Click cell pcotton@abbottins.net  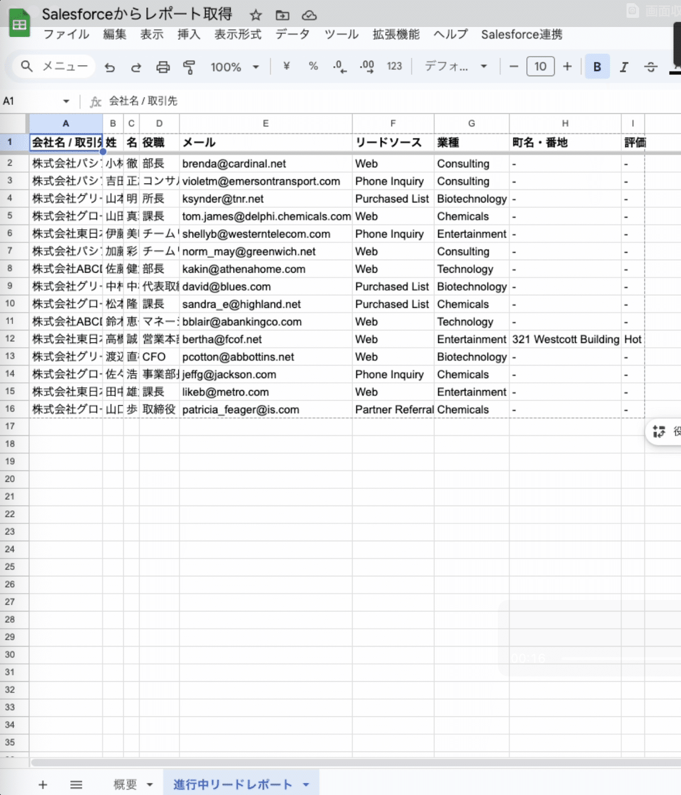click(x=266, y=357)
